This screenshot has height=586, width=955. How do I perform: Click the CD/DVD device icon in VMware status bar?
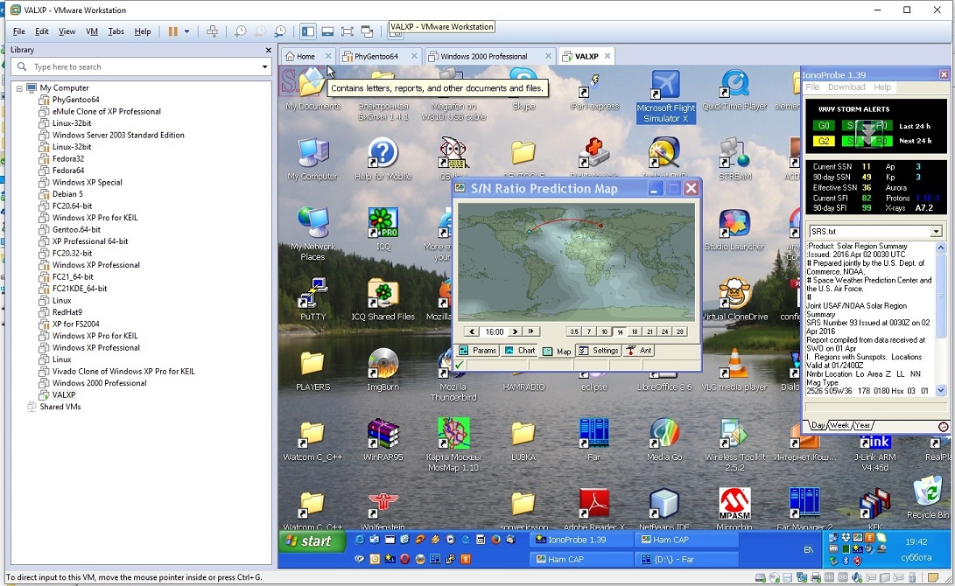[x=775, y=577]
